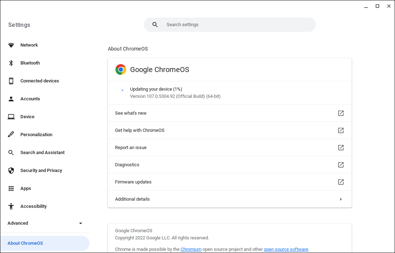Open Firmware updates row text
The width and height of the screenshot is (395, 253).
(133, 182)
